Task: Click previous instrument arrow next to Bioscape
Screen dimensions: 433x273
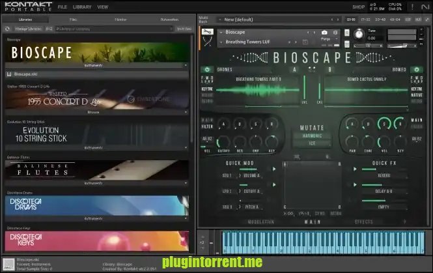Action: [x=308, y=33]
